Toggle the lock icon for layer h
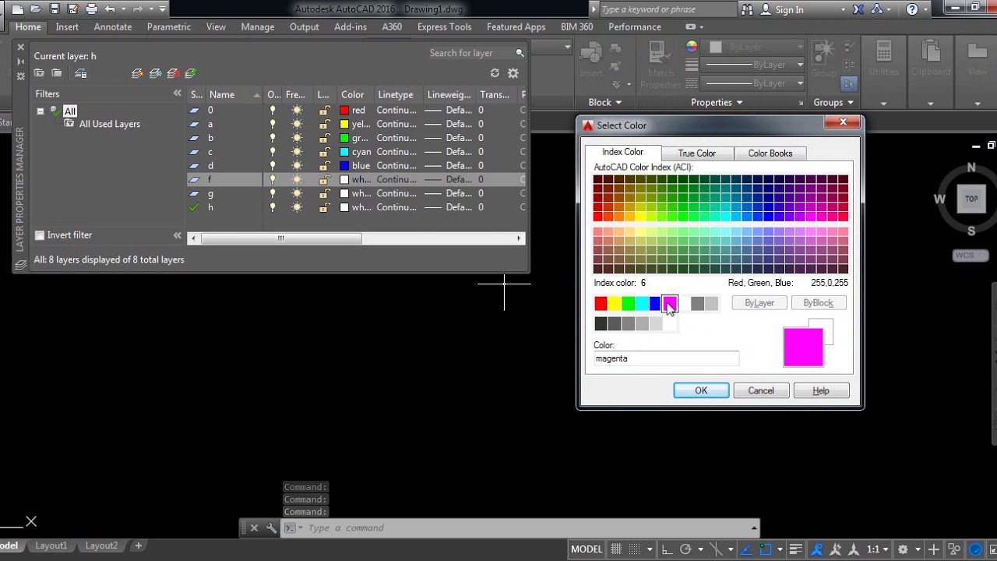The image size is (997, 561). (324, 207)
